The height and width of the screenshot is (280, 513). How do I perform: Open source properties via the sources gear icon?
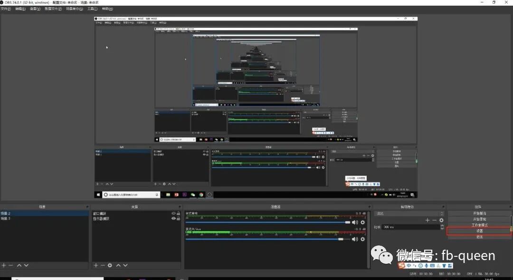click(x=110, y=265)
